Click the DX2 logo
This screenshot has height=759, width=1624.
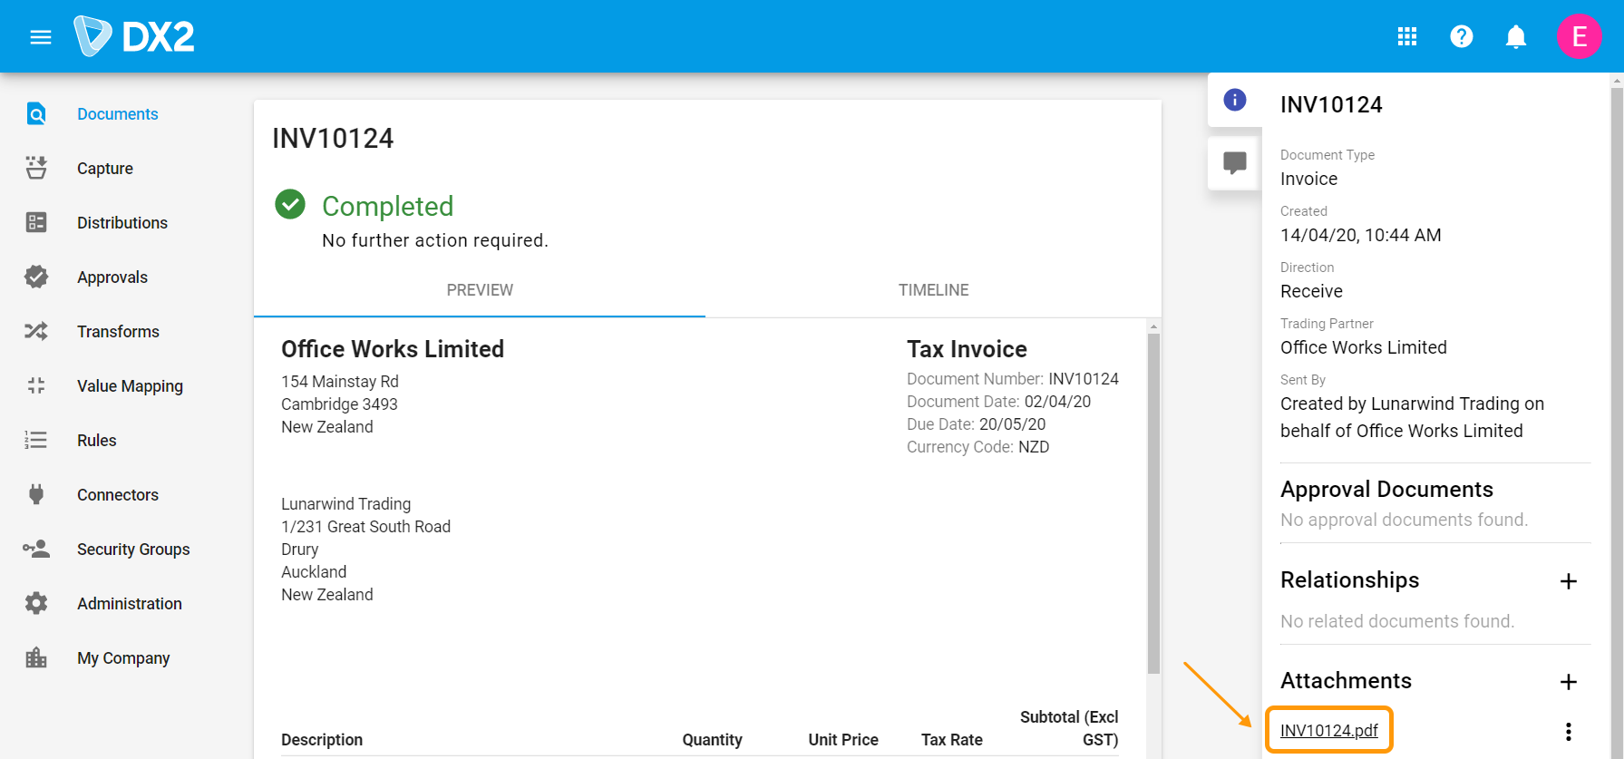[x=134, y=36]
